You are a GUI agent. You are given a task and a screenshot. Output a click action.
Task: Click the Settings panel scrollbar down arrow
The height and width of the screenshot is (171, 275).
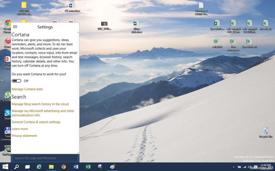point(78,153)
